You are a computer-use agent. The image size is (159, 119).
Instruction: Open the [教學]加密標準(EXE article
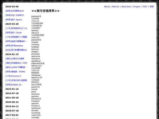click(15, 11)
